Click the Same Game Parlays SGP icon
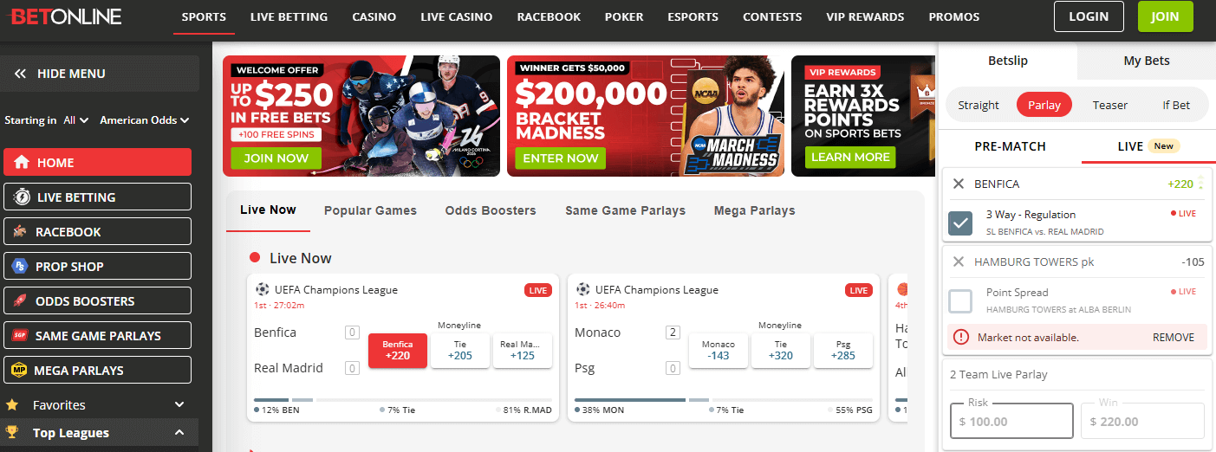Screen dimensions: 1216x452 tap(20, 336)
